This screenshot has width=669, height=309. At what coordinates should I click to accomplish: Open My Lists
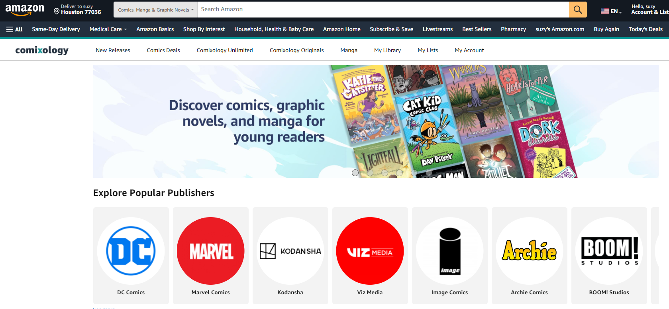coord(428,51)
